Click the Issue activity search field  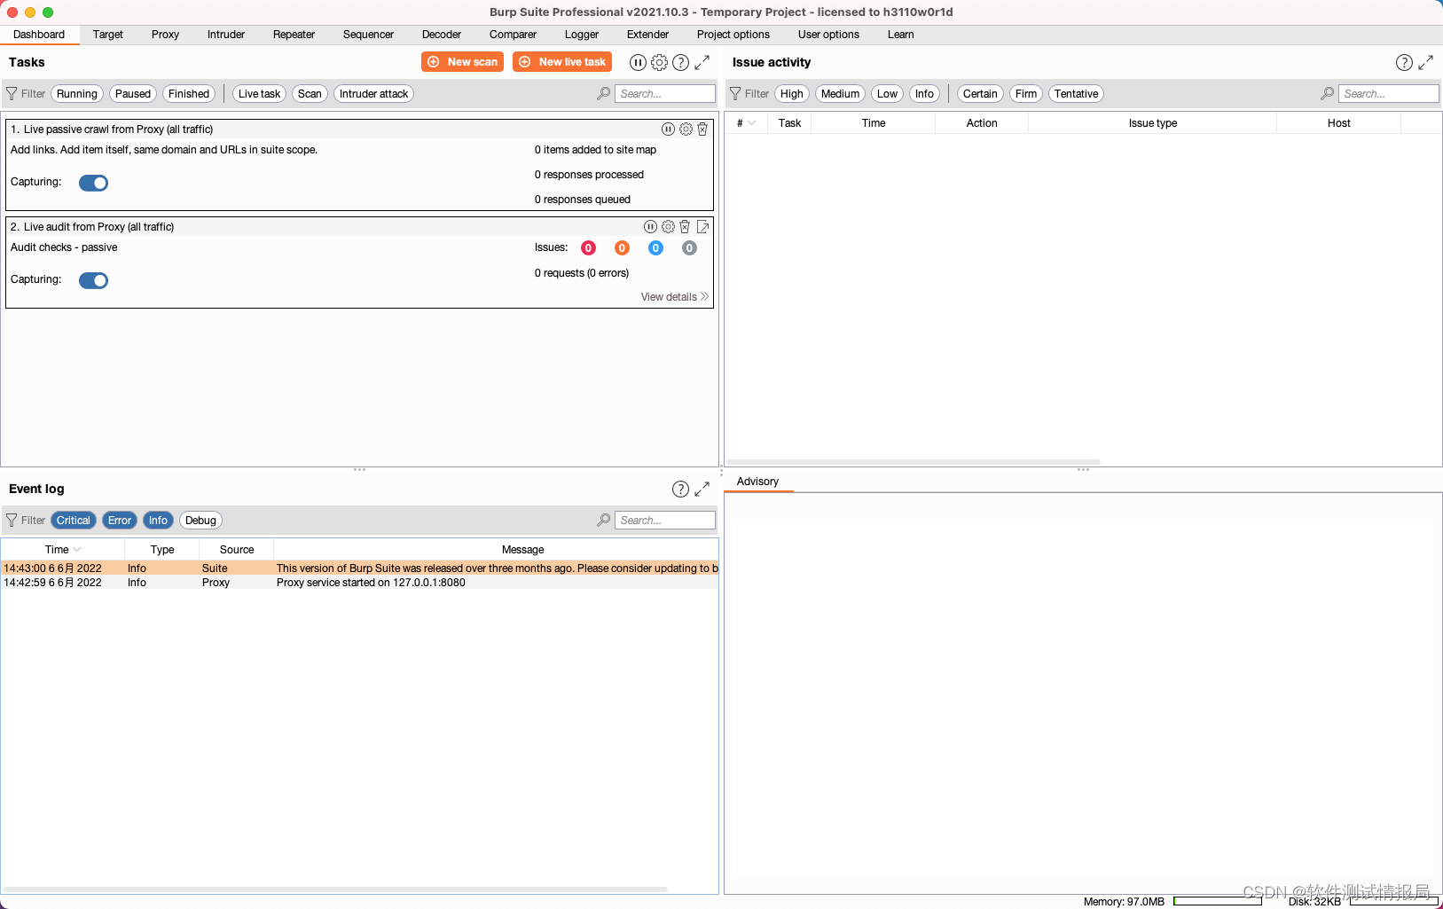[x=1389, y=93]
